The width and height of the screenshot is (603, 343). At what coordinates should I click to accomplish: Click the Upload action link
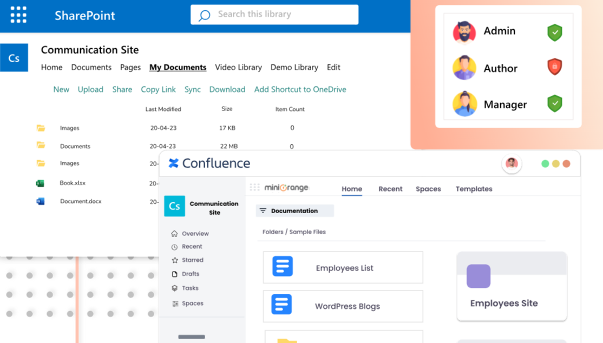point(90,89)
